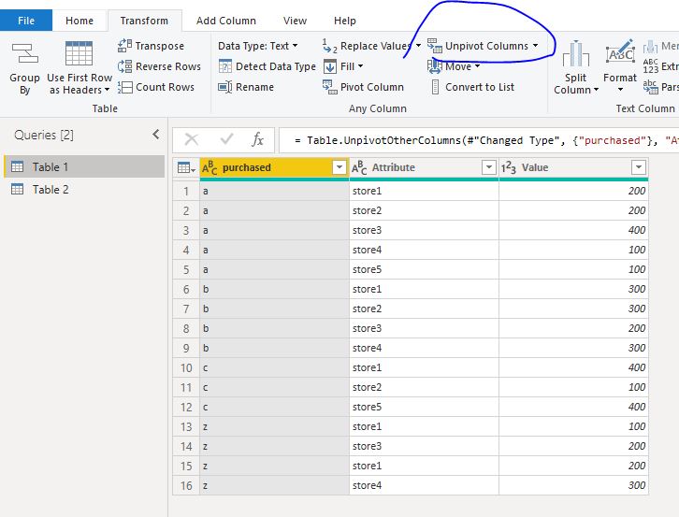679x517 pixels.
Task: Select the purchased column header
Action: click(x=274, y=167)
